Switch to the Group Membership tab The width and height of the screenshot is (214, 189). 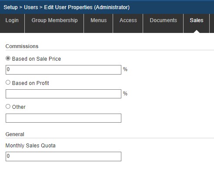(x=54, y=20)
